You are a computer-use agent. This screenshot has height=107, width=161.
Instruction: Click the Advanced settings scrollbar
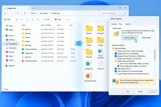click(x=155, y=55)
